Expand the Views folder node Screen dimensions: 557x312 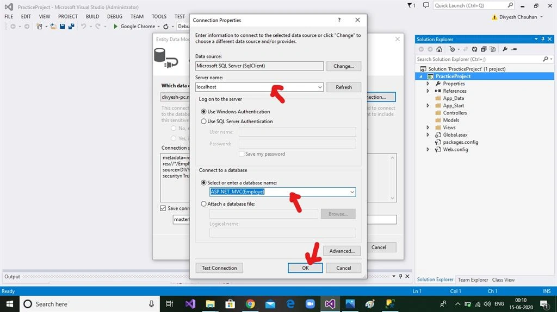pyautogui.click(x=428, y=128)
